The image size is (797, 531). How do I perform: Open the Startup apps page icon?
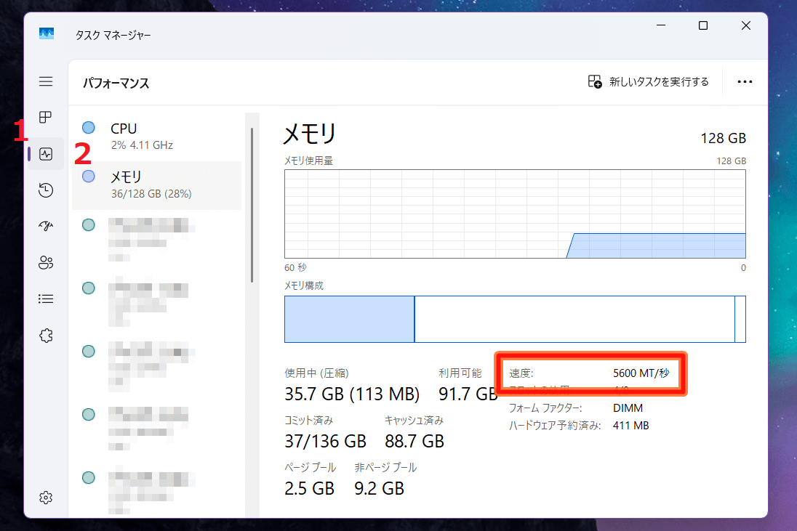tap(46, 226)
